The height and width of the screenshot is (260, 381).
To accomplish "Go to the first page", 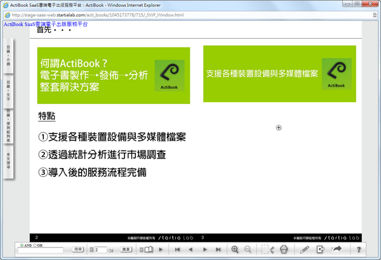I will pyautogui.click(x=177, y=249).
